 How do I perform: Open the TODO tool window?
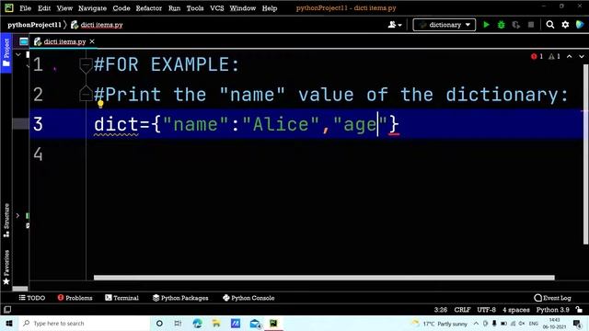tap(32, 298)
